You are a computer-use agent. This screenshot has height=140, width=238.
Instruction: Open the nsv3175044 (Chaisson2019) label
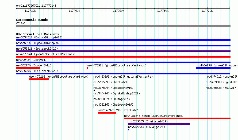tap(113, 88)
